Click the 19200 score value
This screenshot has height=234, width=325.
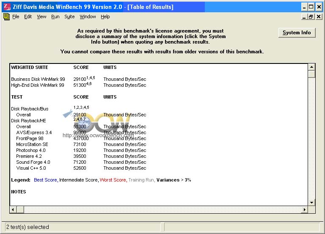click(x=80, y=150)
